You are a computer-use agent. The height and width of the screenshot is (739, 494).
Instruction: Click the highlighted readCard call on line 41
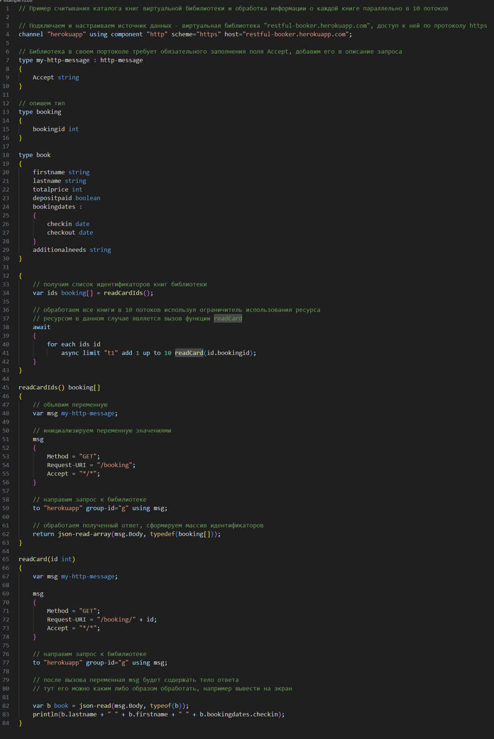click(189, 353)
